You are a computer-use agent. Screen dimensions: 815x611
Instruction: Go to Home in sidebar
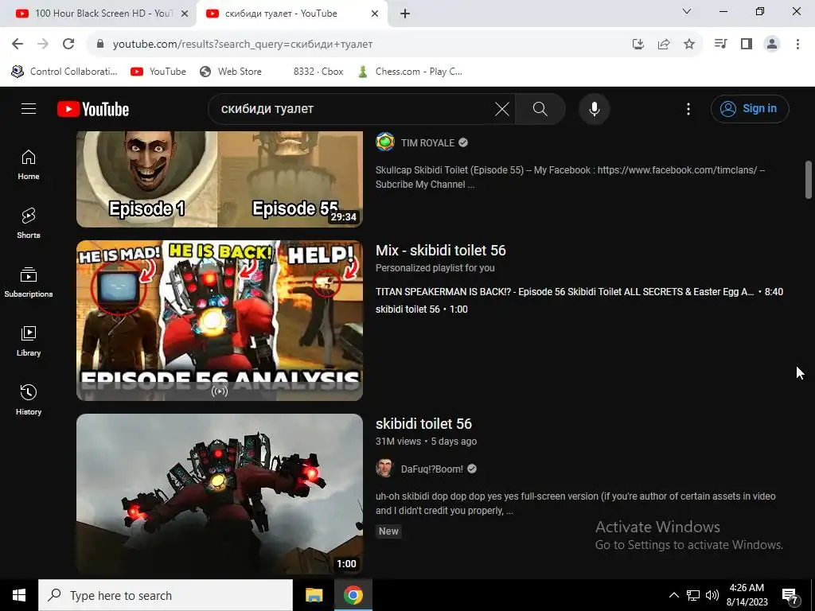[29, 165]
